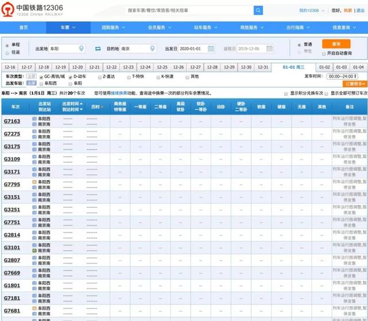Open the 我的12306 account dropdown

tap(312, 10)
